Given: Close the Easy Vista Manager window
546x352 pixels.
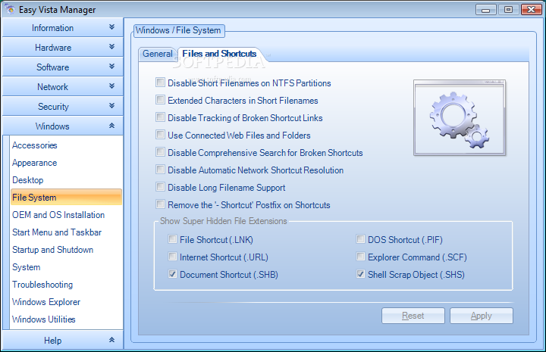Looking at the screenshot, I should [532, 10].
